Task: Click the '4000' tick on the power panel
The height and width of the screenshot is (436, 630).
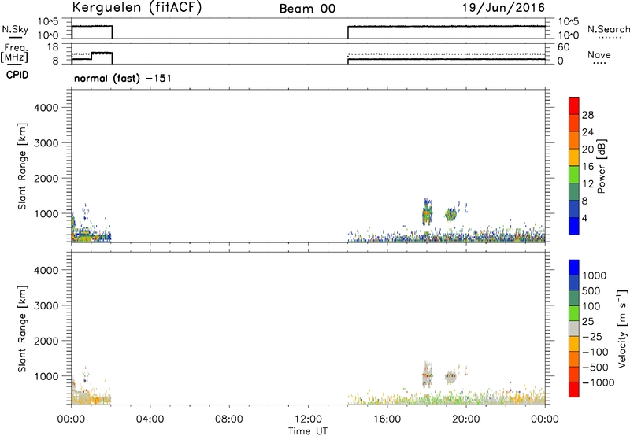Action: pyautogui.click(x=46, y=108)
